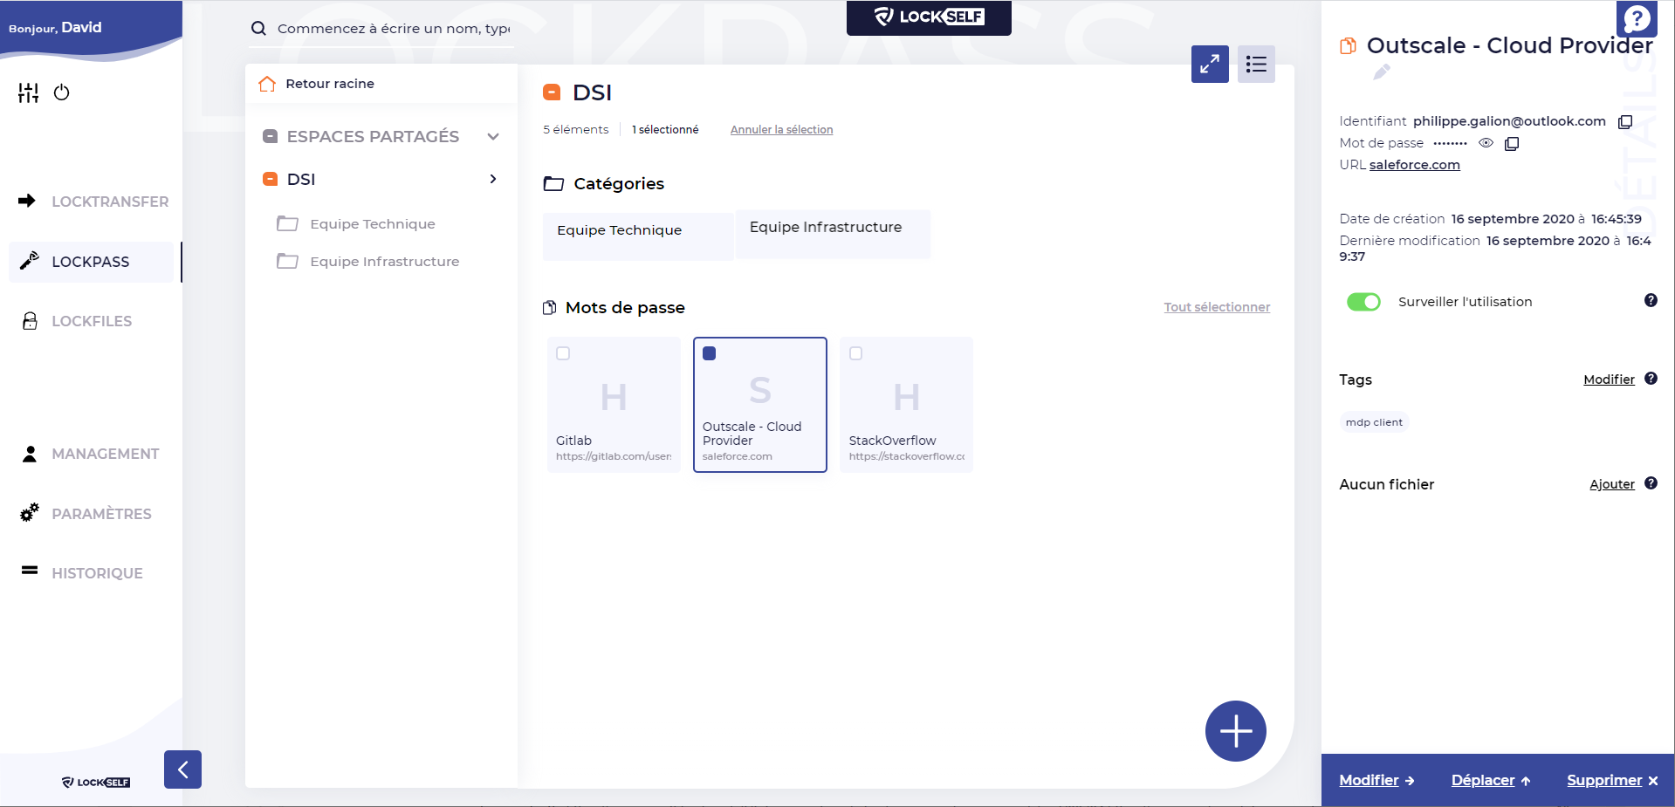Viewport: 1675px width, 807px height.
Task: Copy the identifiant to clipboard
Action: 1625,121
